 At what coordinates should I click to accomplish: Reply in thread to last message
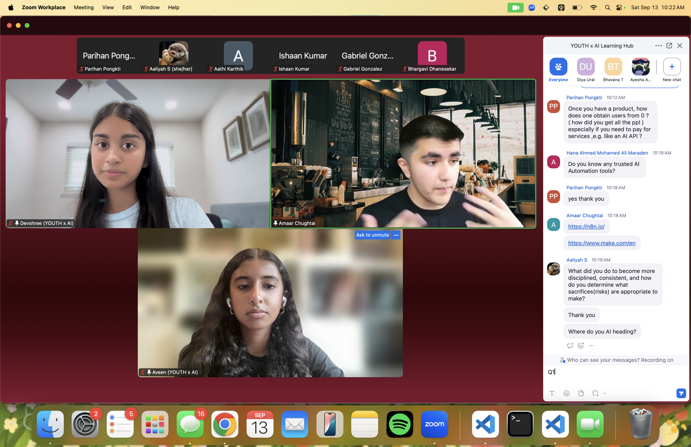(x=570, y=345)
